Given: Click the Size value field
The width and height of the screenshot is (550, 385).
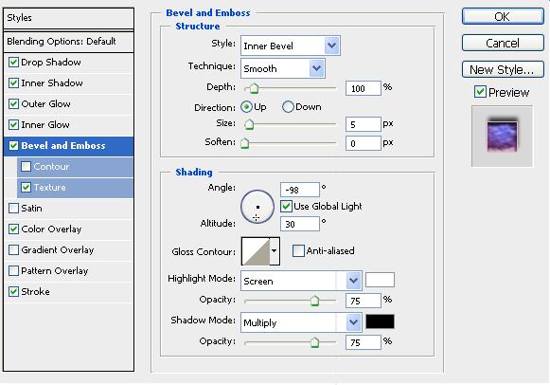Looking at the screenshot, I should coord(364,124).
